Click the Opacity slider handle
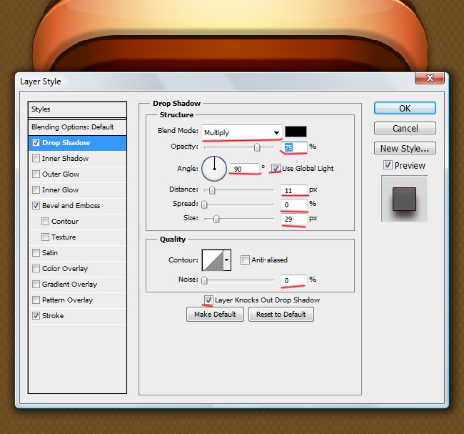The image size is (464, 434). 256,148
